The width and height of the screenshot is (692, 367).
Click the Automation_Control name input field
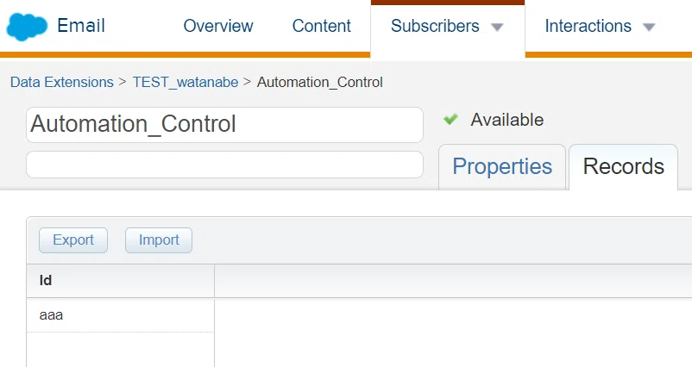tap(224, 125)
